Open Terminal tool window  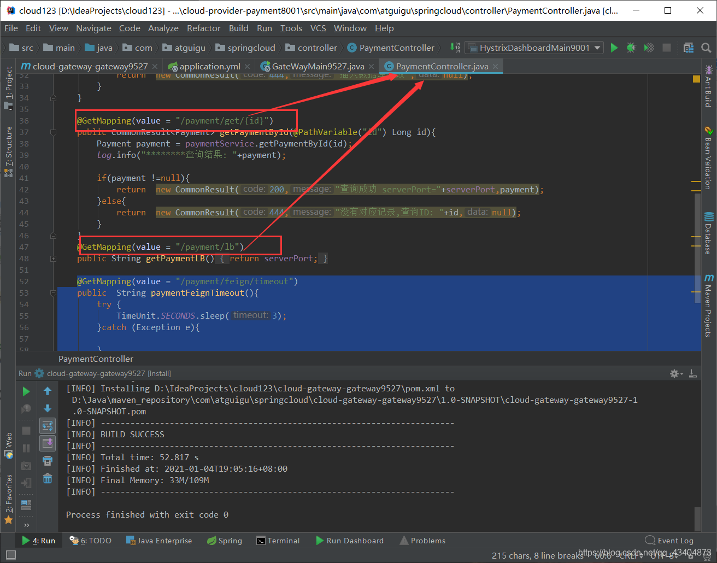pyautogui.click(x=278, y=541)
